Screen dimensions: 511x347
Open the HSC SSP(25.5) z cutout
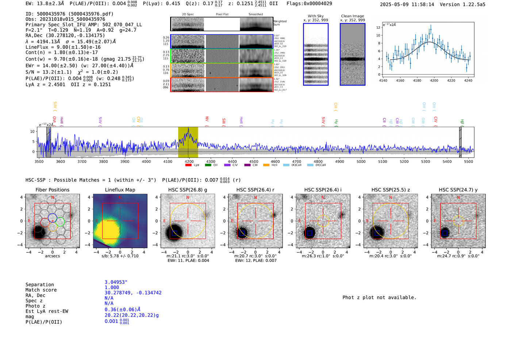391,221
